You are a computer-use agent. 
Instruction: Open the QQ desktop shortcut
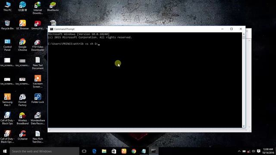point(22,6)
